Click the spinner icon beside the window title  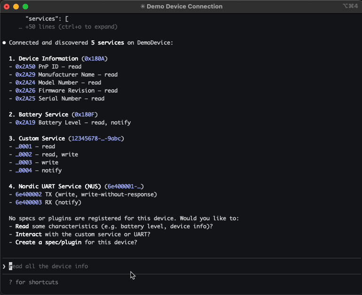point(142,7)
